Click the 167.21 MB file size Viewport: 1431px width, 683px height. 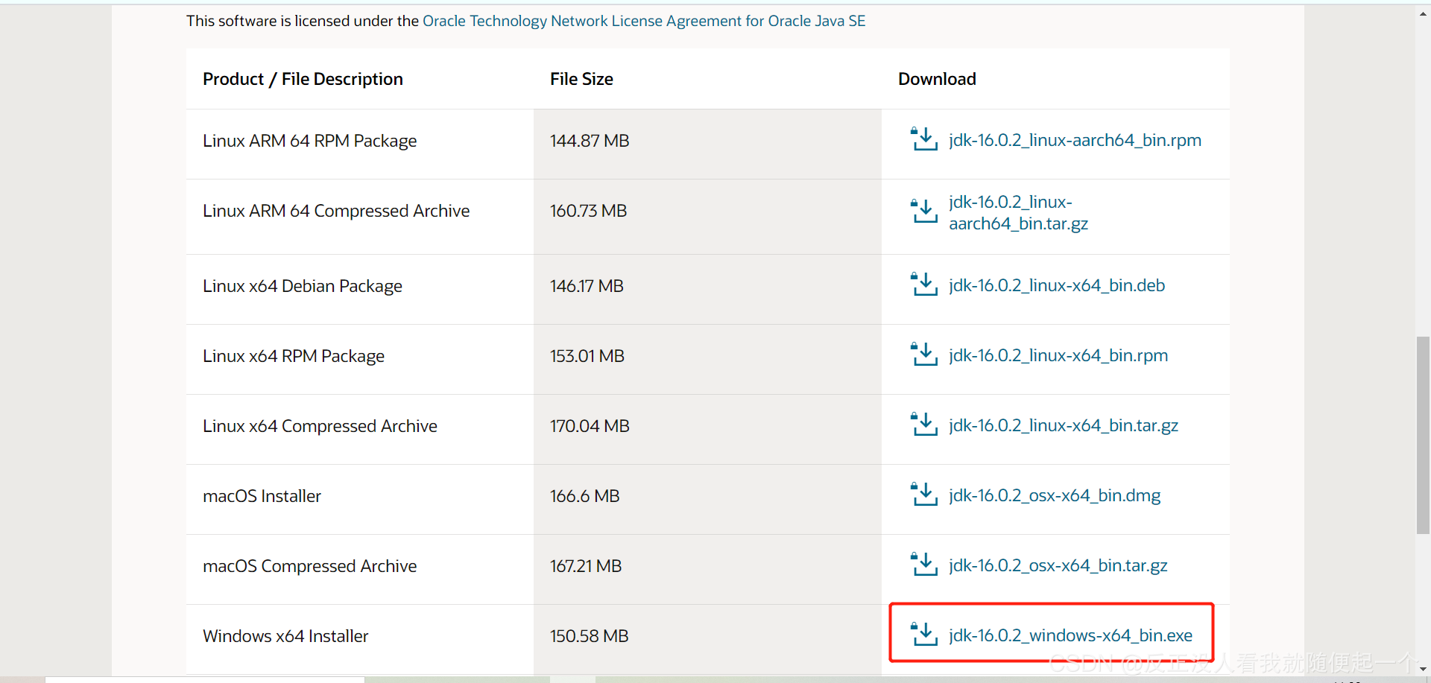pos(586,566)
